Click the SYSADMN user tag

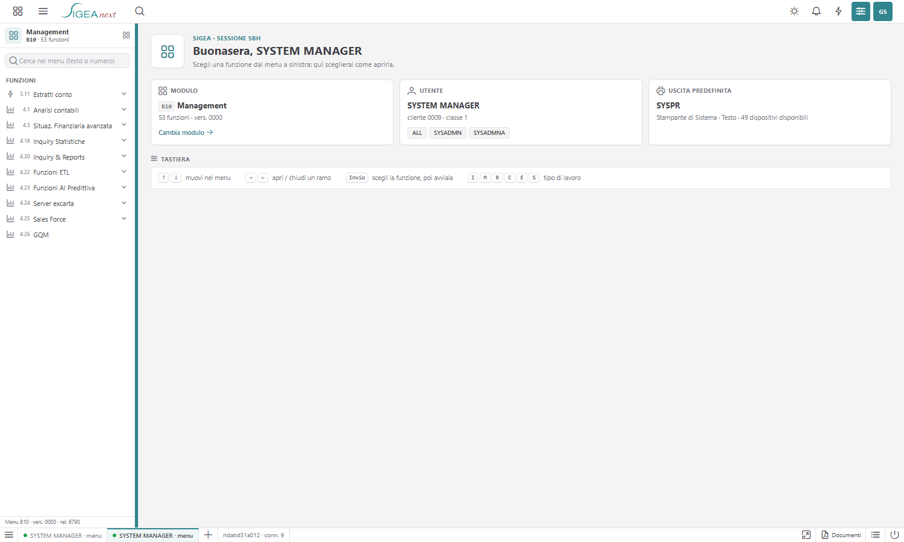click(x=448, y=133)
